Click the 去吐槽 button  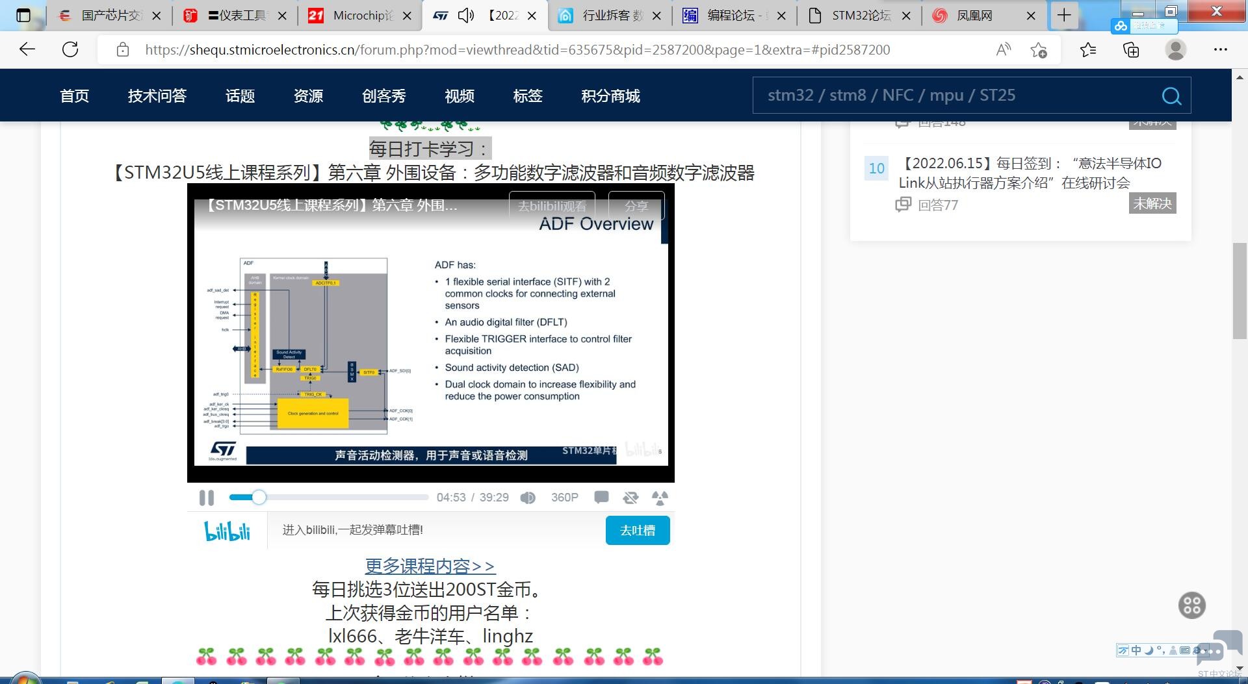pyautogui.click(x=638, y=531)
